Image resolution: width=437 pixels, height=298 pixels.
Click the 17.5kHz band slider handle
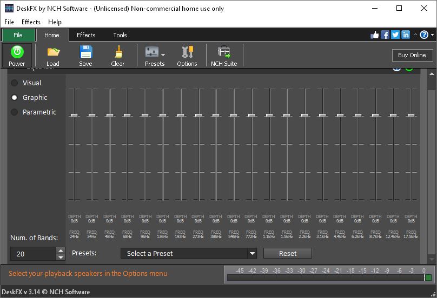[411, 115]
